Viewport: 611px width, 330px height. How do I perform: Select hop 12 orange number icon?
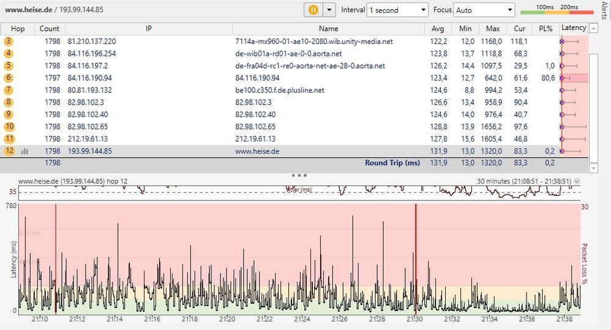(x=9, y=151)
